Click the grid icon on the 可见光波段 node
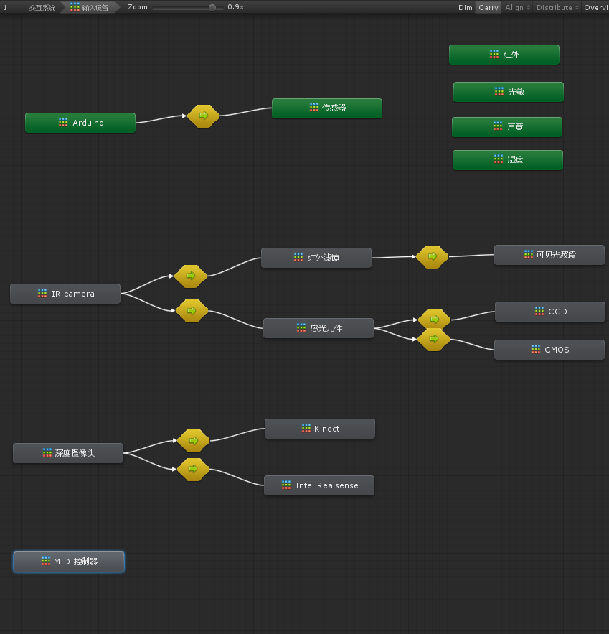Screen dimensions: 609x634 click(x=528, y=254)
